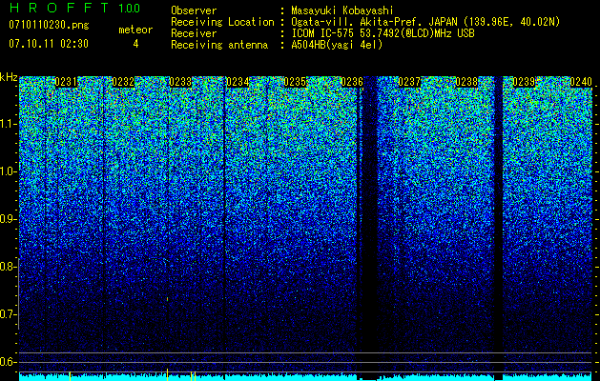Screen dimensions: 600x381
Task: Select the file name 0710110230.png
Action: [49, 25]
